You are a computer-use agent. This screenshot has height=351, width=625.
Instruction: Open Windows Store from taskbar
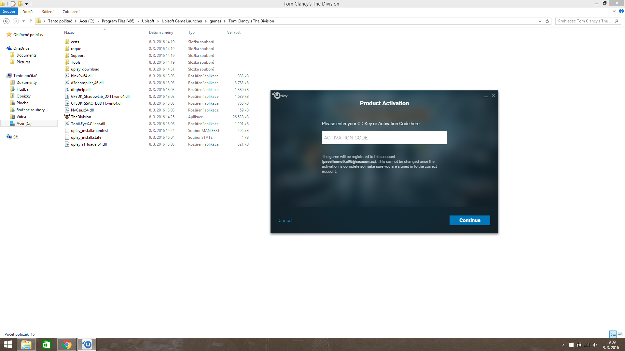46,344
